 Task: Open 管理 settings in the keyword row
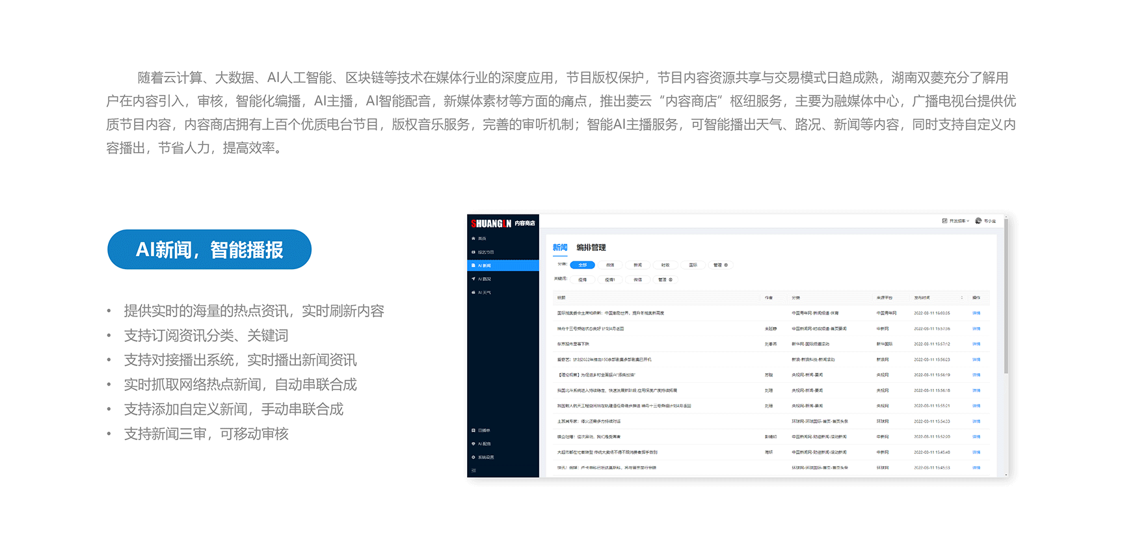tap(665, 280)
